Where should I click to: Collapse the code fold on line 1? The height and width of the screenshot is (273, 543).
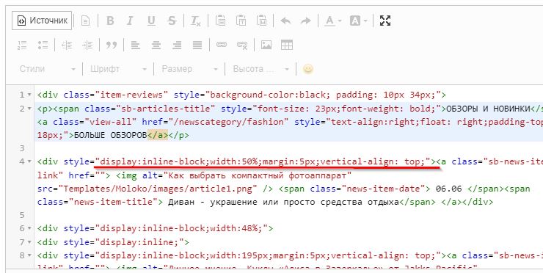(x=29, y=95)
